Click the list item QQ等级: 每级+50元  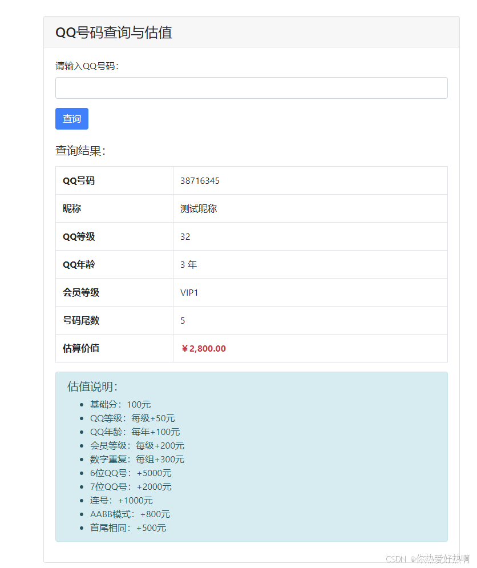pos(132,418)
